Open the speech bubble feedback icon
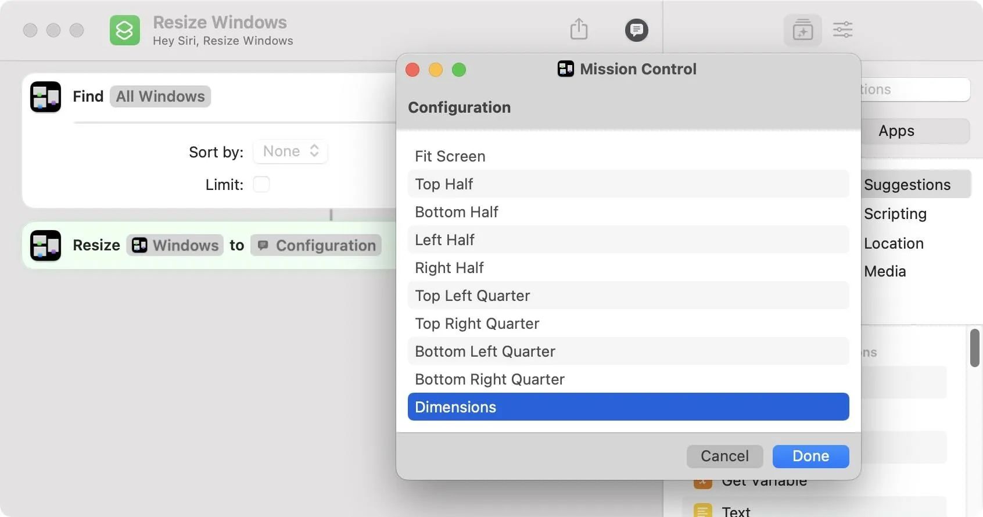The height and width of the screenshot is (517, 983). click(x=636, y=30)
